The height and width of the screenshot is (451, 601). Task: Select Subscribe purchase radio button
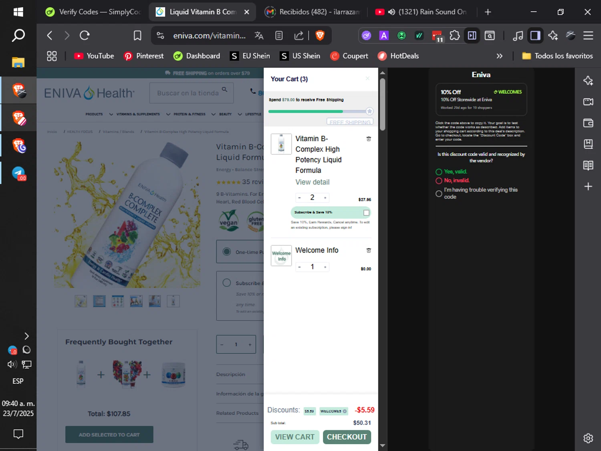click(x=227, y=283)
